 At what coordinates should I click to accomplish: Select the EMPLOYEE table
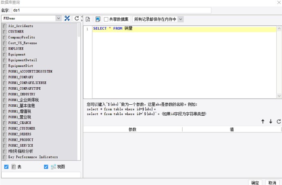pos(16,49)
